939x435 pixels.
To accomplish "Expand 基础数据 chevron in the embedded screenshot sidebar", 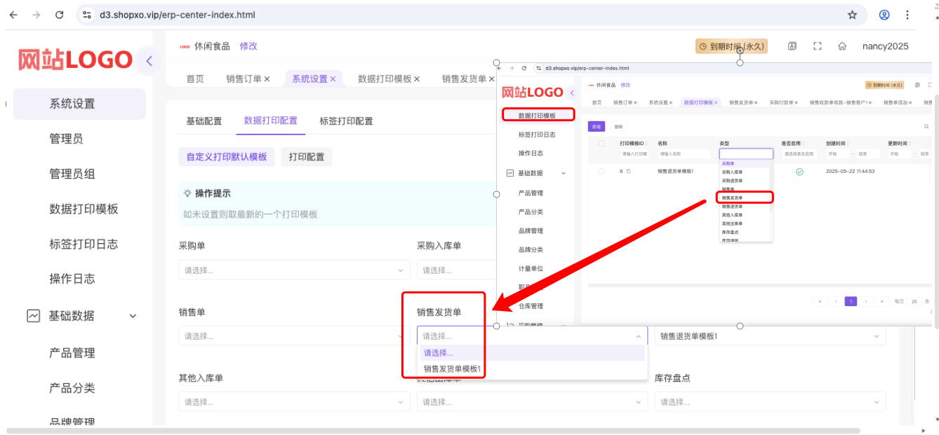I will pos(563,173).
